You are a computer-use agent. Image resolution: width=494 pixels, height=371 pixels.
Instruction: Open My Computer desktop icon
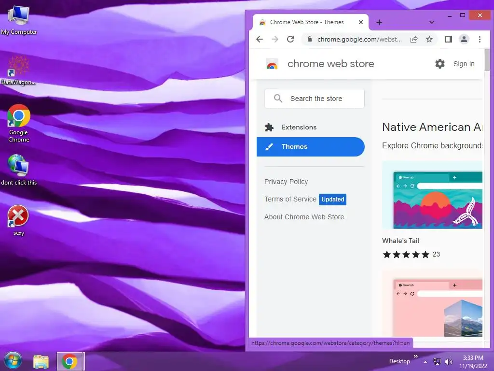click(x=19, y=19)
